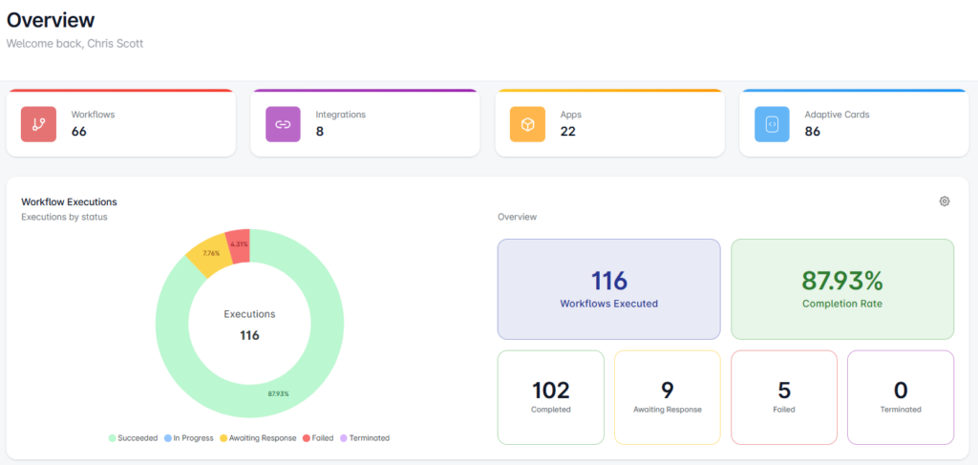The image size is (978, 465).
Task: Click the 0 Terminated tile
Action: tap(900, 397)
